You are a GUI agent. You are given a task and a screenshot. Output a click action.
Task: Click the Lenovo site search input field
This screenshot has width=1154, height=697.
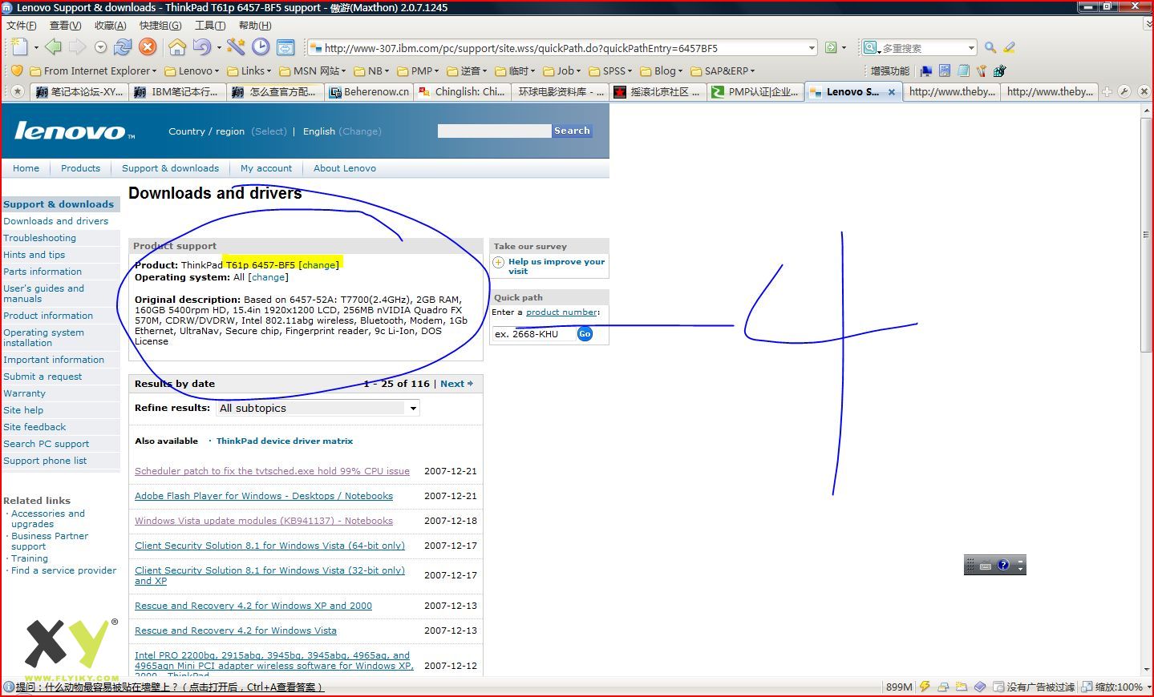click(x=494, y=131)
